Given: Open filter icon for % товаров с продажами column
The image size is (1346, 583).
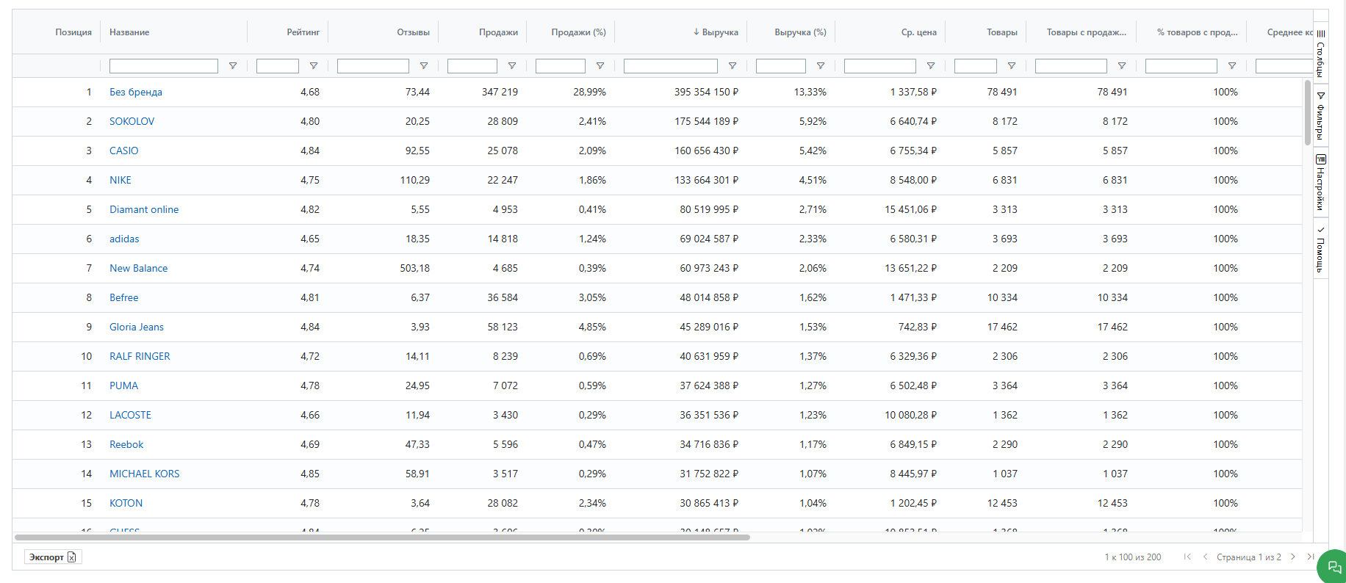Looking at the screenshot, I should coord(1232,66).
